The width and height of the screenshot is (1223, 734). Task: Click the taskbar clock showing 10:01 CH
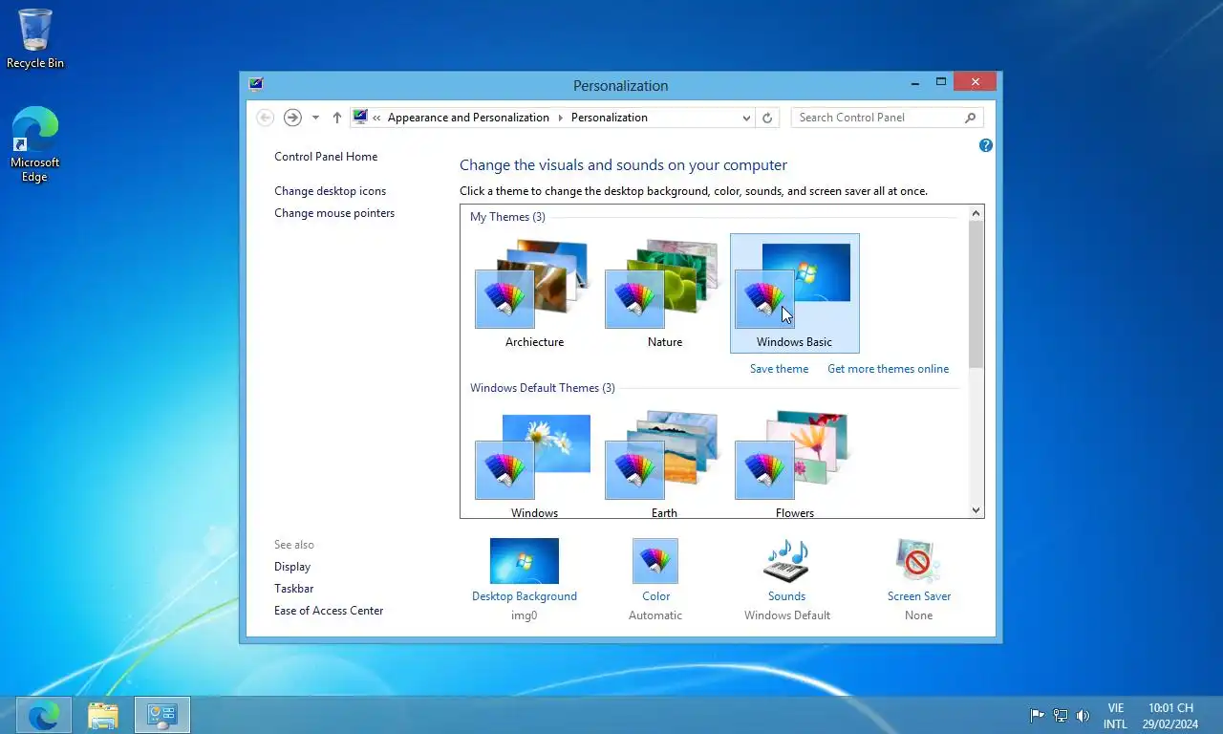click(x=1170, y=716)
